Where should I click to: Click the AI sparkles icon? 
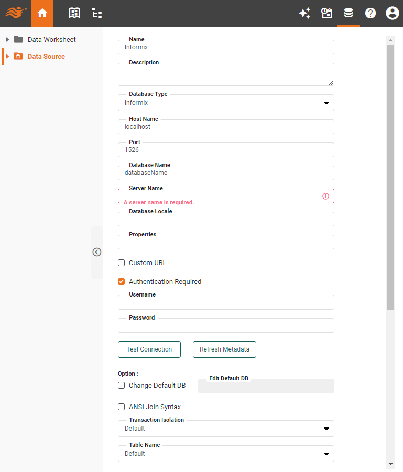pyautogui.click(x=304, y=13)
